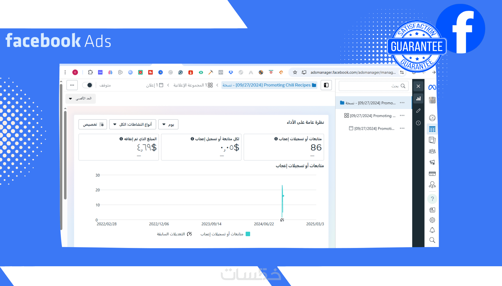This screenshot has width=502, height=286.
Task: Click the edit marker on the chart axis
Action: coord(282,220)
